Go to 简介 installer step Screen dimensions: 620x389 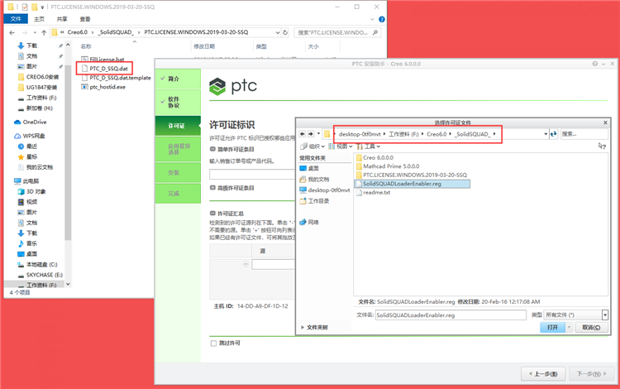178,79
